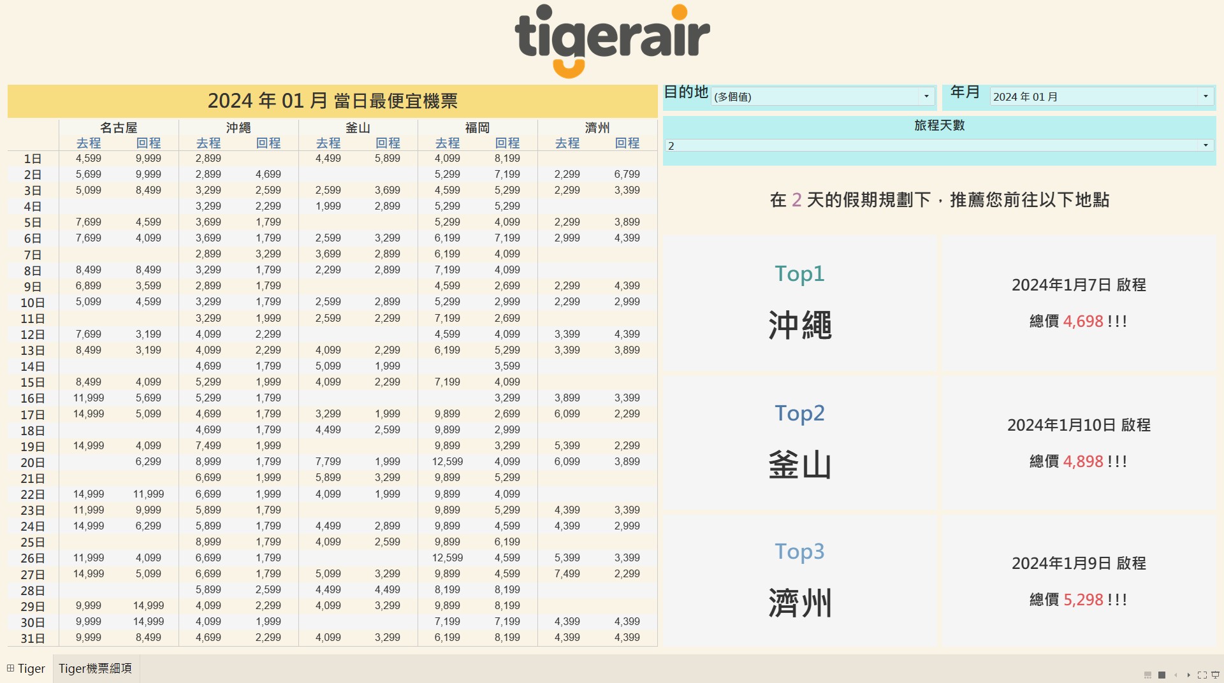Show the filmstrip view of sheets
Screen dimensions: 1224x683
coord(1147,675)
